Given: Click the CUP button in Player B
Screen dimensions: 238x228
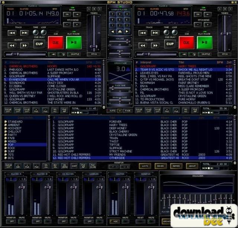Looking at the screenshot, I should tap(170, 44).
